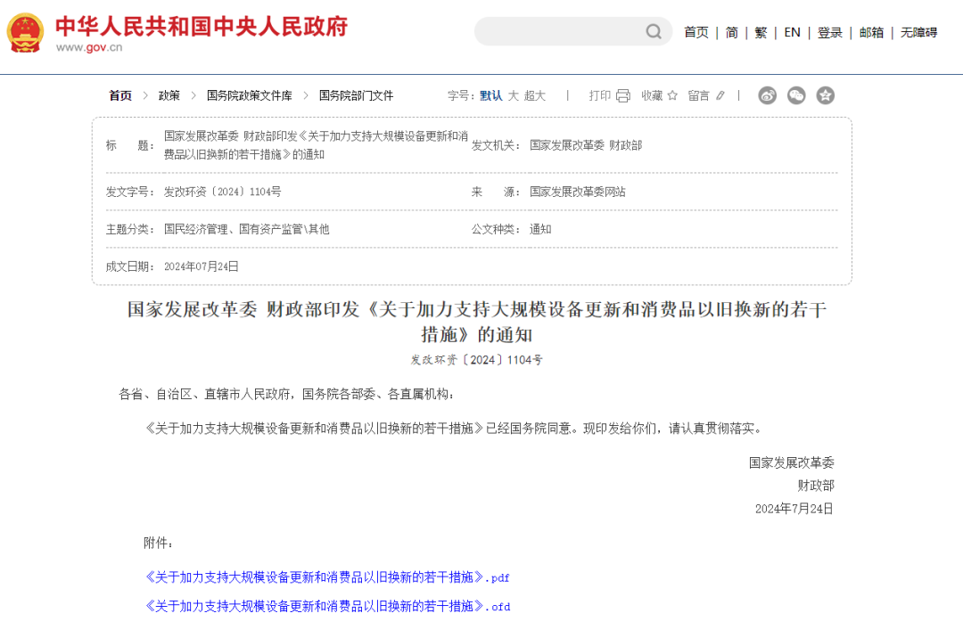963x638 pixels.
Task: Open the 登录 login page
Action: 829,32
